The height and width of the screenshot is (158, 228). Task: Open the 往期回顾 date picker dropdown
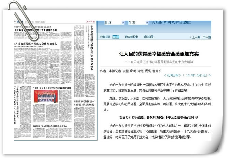coord(116,37)
